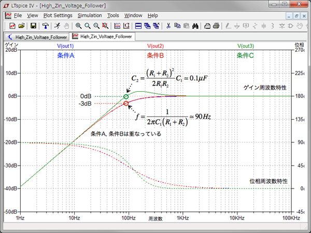Click the Autorange axes toolbar icon
The image size is (311, 233).
pos(118,25)
